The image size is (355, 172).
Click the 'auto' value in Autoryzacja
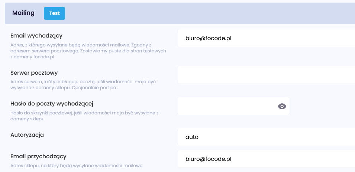tap(192, 137)
